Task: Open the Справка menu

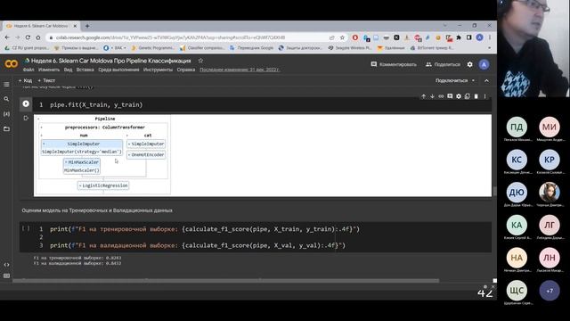Action: (186, 70)
